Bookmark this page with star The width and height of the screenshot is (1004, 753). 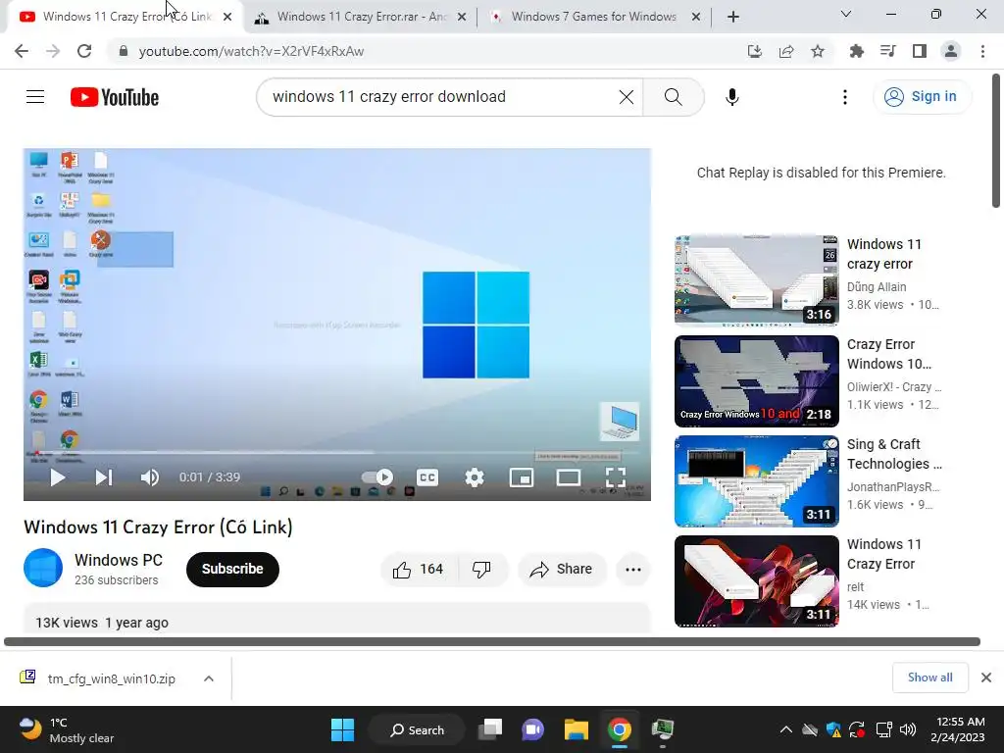tap(818, 51)
